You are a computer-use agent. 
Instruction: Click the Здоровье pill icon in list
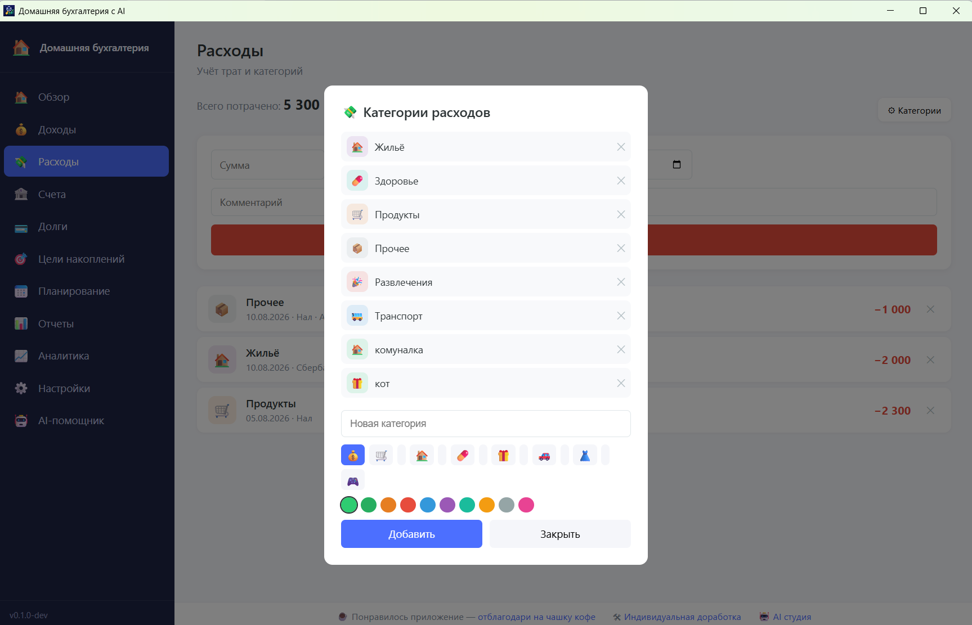(x=357, y=181)
